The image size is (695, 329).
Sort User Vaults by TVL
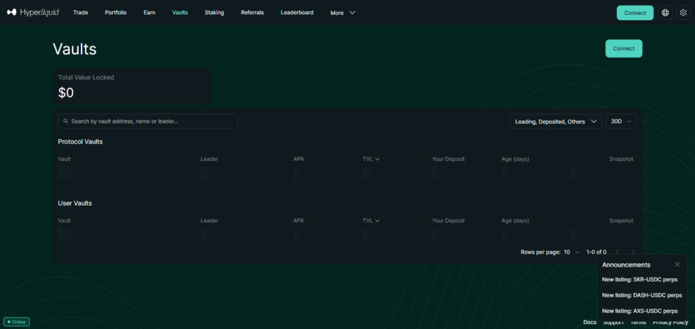(x=371, y=220)
